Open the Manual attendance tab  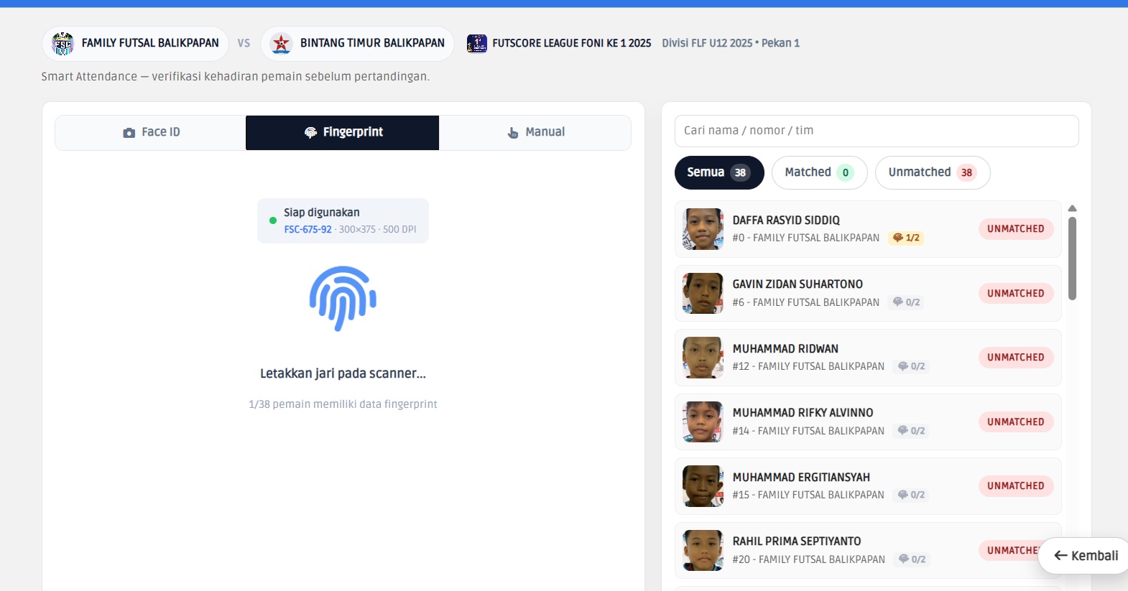535,132
